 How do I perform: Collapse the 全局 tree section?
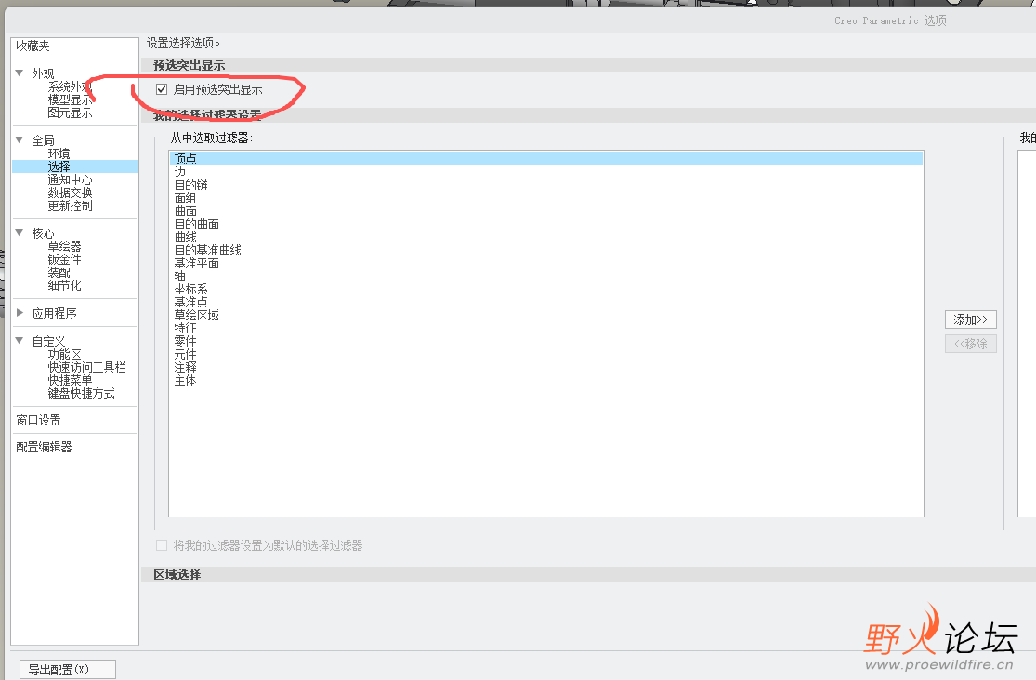point(21,139)
